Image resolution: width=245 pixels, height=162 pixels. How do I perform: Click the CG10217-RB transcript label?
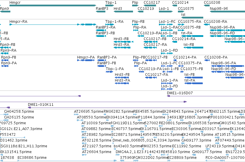tap(155, 39)
